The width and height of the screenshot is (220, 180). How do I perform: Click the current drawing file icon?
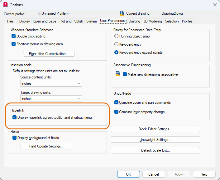pyautogui.click(x=122, y=13)
